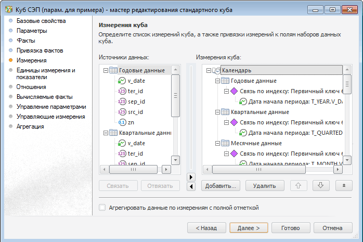Click the right-pointing splitter arrow between panels
The height and width of the screenshot is (242, 363).
click(x=190, y=177)
